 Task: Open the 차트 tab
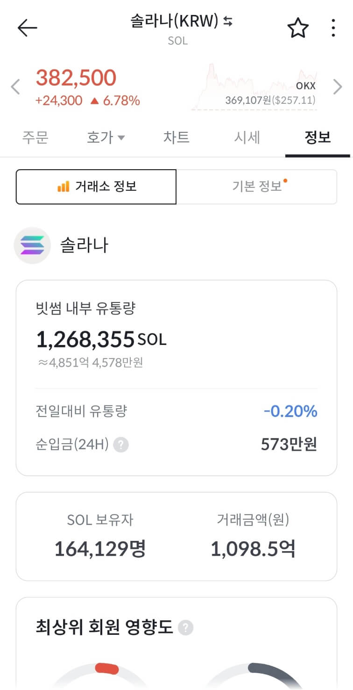[176, 137]
